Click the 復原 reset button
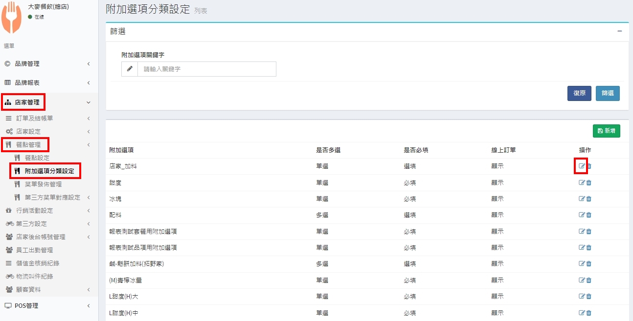 click(x=579, y=93)
